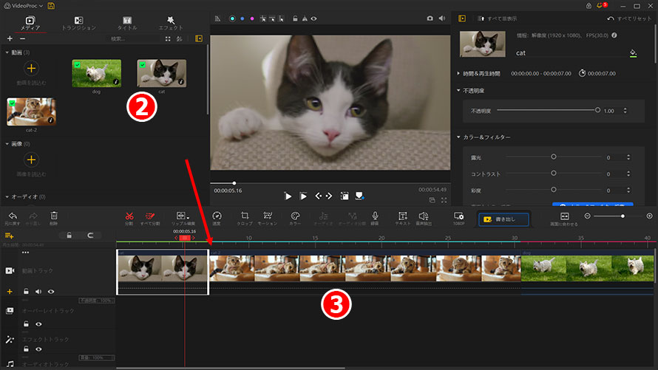Click すべてリセット to reset all
Screen dimensions: 658x370
(631, 18)
